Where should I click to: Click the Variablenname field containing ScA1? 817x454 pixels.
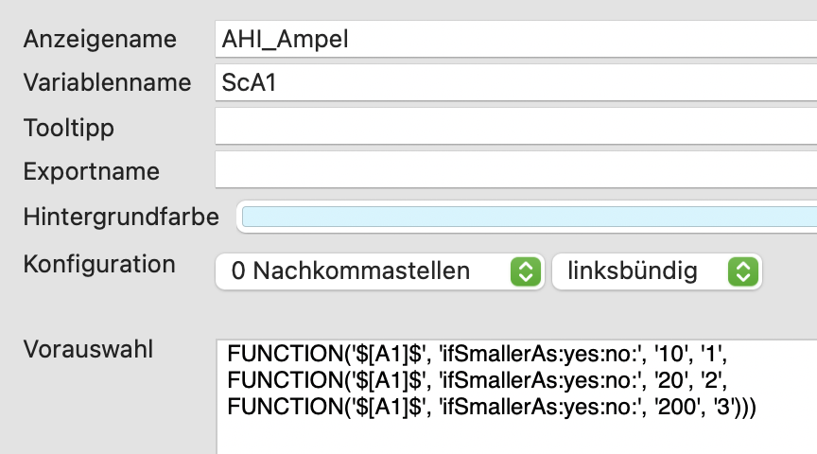tap(516, 83)
